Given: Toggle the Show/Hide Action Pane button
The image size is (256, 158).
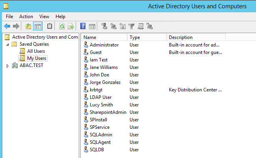Looking at the screenshot, I should (92, 26).
